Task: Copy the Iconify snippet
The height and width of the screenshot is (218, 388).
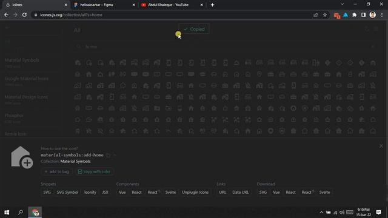Action: (90, 193)
